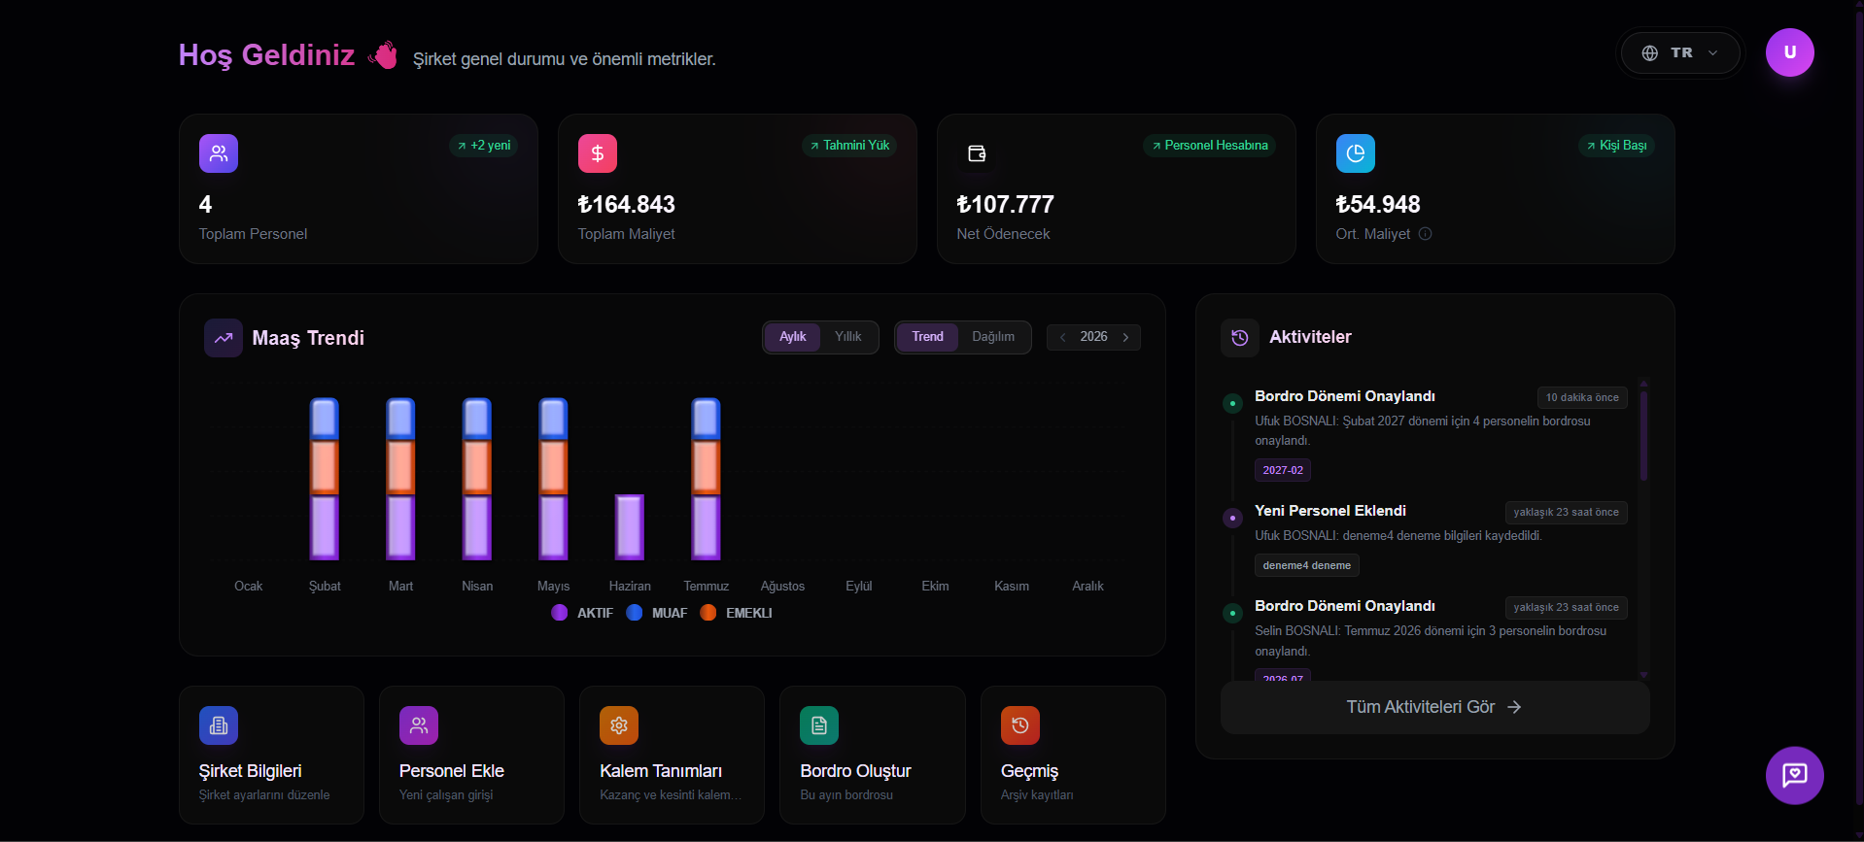Switch chart to Dağılım mode
The image size is (1864, 842).
point(992,337)
